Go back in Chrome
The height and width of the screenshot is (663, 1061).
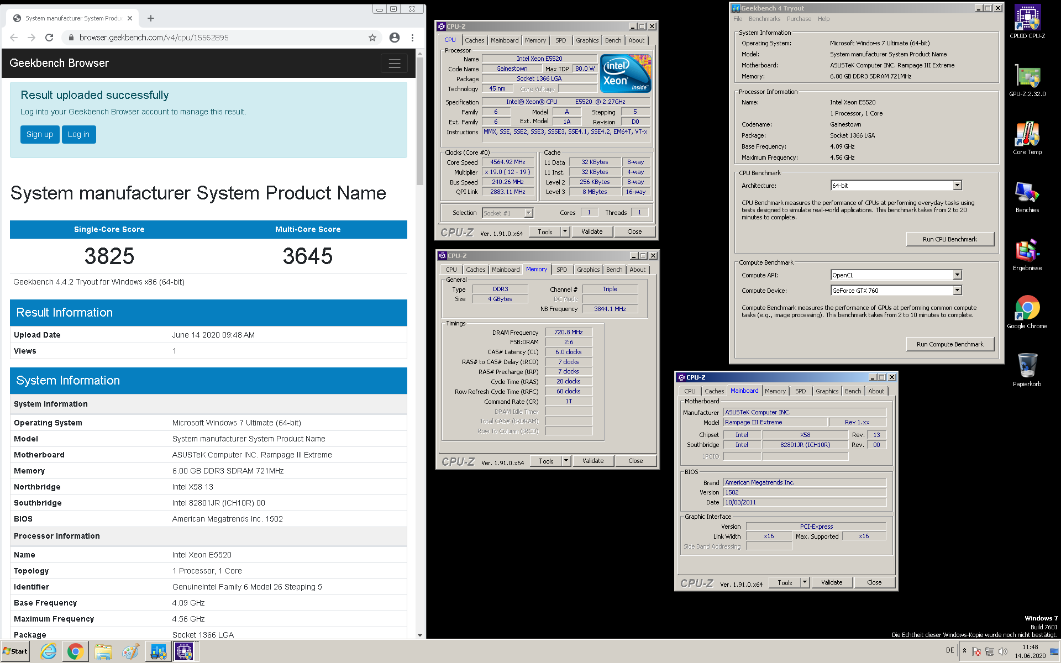click(x=14, y=38)
